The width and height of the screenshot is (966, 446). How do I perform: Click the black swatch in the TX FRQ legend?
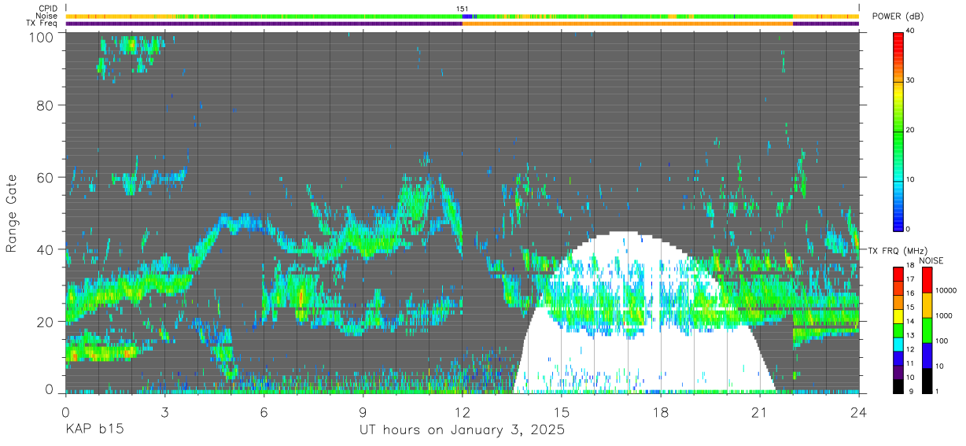[898, 386]
